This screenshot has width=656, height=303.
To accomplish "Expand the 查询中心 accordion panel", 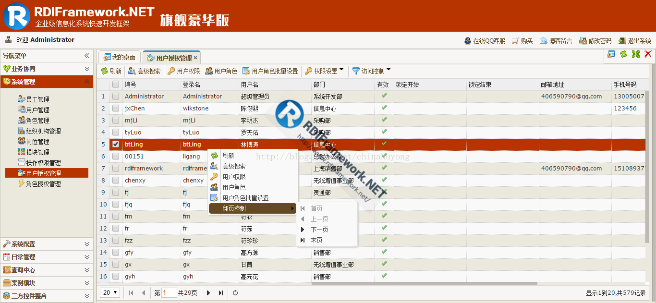I will 47,270.
